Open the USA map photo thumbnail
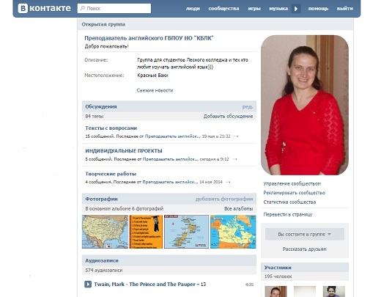The image size is (381, 297). [x=105, y=232]
